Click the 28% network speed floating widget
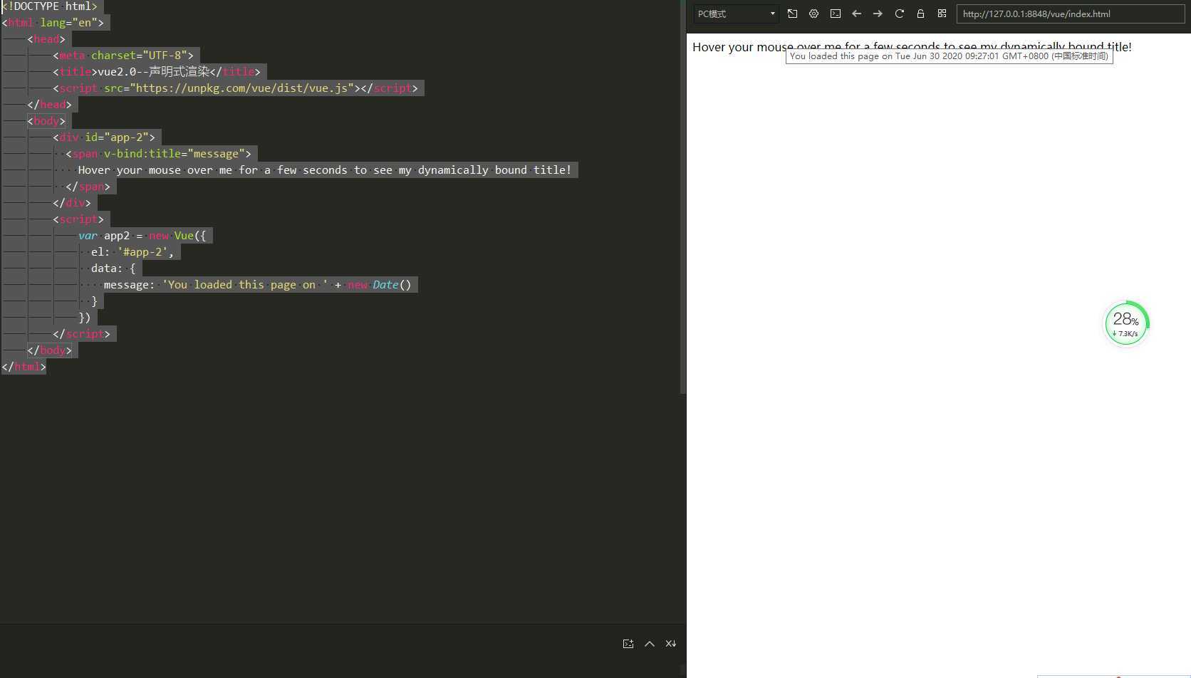 (1126, 323)
